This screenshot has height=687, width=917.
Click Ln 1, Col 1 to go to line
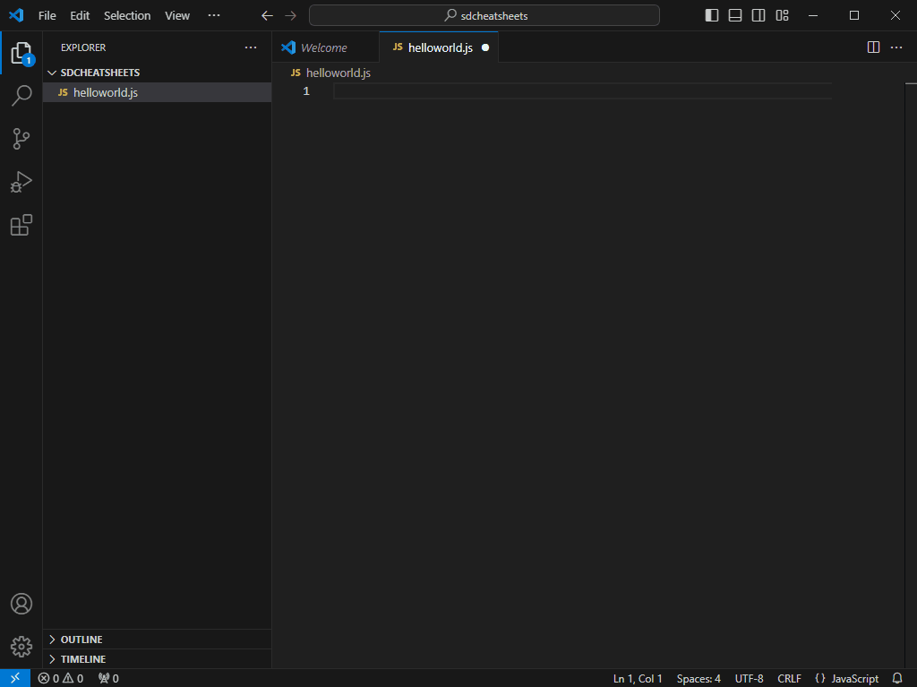coord(638,678)
